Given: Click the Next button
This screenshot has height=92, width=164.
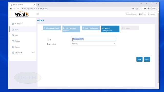Looking at the screenshot, I should 147,59.
